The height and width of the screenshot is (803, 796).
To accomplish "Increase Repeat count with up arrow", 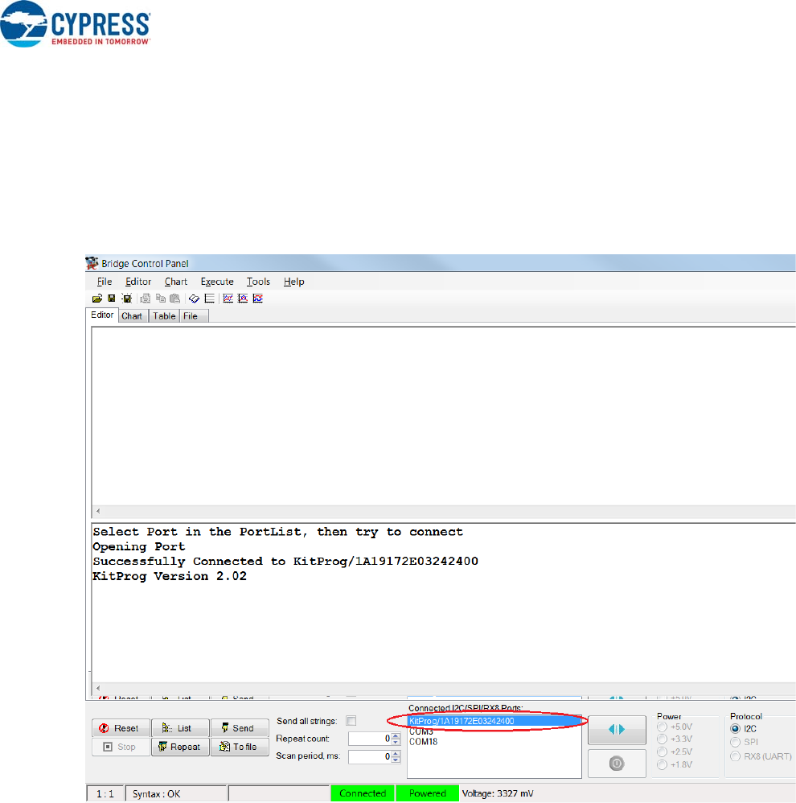I will [395, 735].
